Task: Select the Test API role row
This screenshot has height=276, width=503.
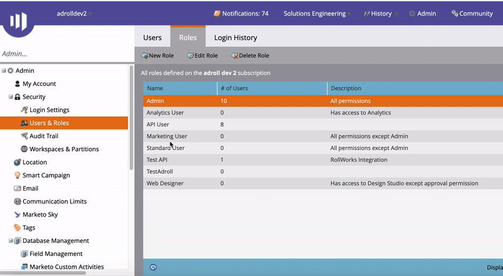Action: pyautogui.click(x=323, y=160)
